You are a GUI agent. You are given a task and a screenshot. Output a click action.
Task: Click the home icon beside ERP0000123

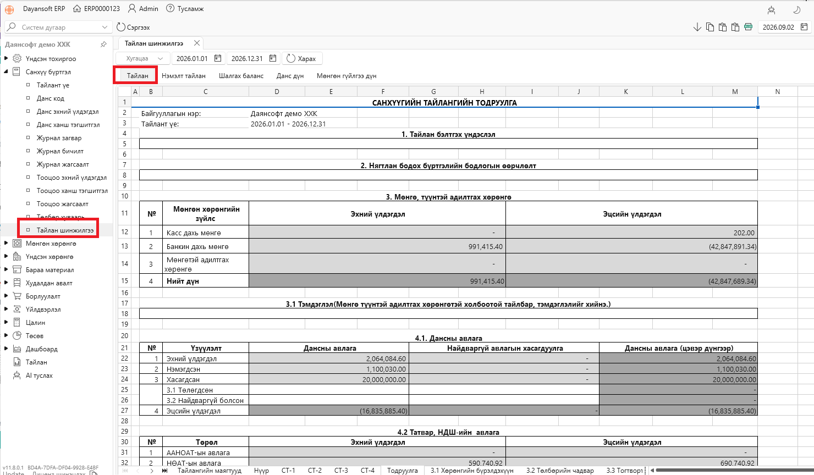(77, 9)
